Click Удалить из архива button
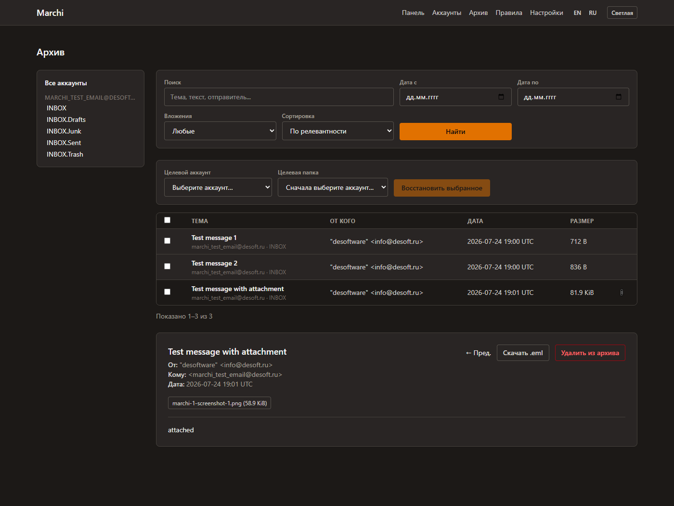674x506 pixels. pos(590,353)
